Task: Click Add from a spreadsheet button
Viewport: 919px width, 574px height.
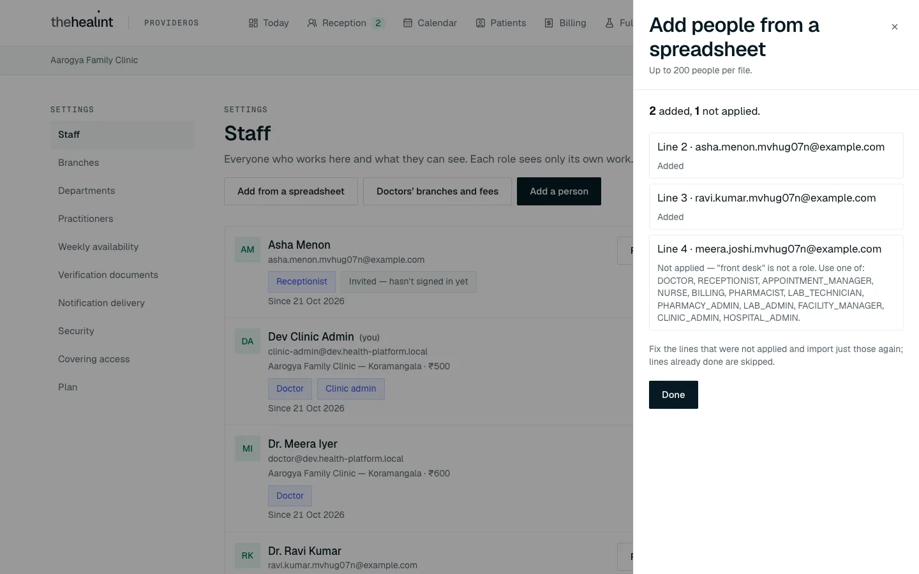Action: [291, 191]
